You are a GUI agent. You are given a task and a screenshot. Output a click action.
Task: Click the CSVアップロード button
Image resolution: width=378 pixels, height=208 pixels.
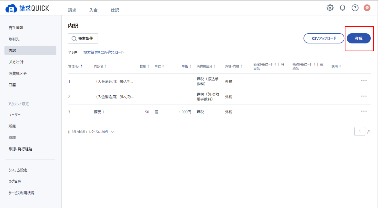pyautogui.click(x=324, y=38)
